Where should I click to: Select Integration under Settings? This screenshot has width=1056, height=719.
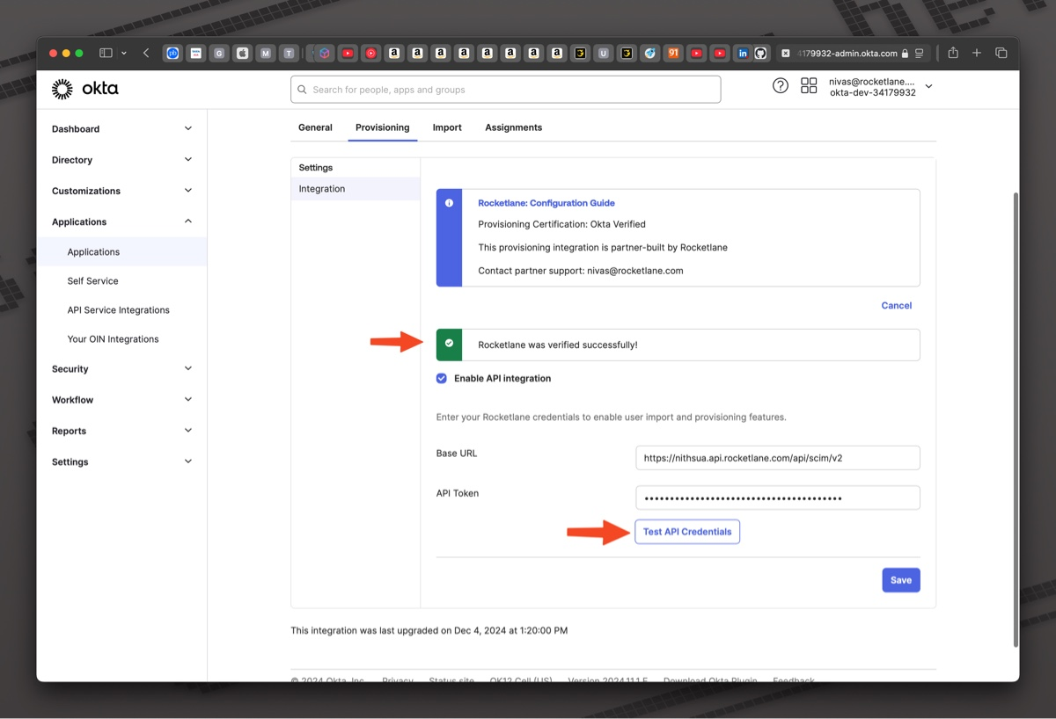click(x=356, y=189)
